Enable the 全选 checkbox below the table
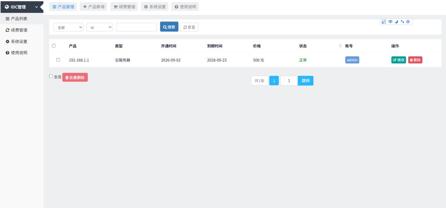This screenshot has height=208, width=446. [x=51, y=76]
